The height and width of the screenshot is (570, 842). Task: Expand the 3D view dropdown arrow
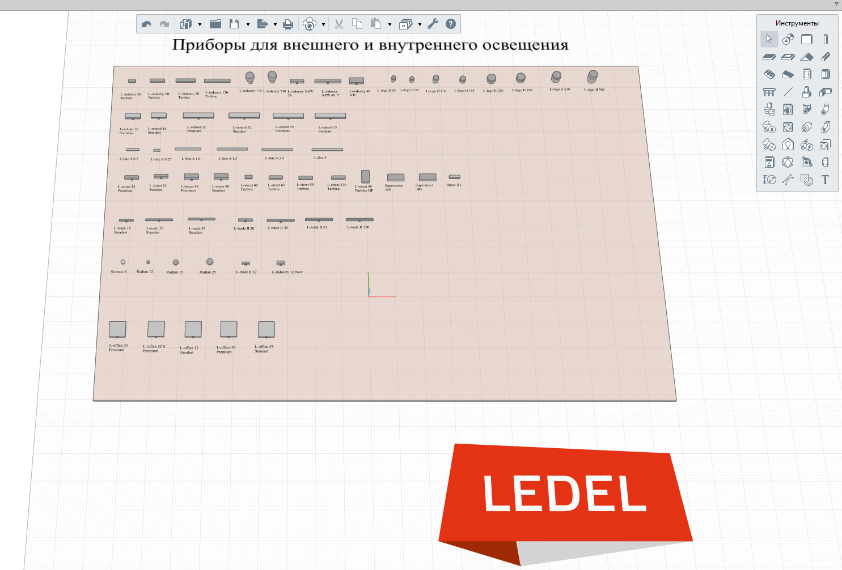(x=200, y=24)
